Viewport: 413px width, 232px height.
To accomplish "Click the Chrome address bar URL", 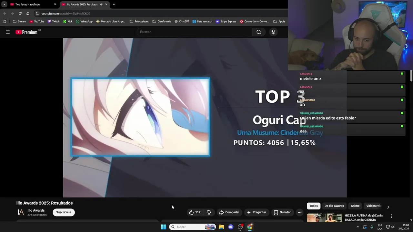I will tap(66, 14).
